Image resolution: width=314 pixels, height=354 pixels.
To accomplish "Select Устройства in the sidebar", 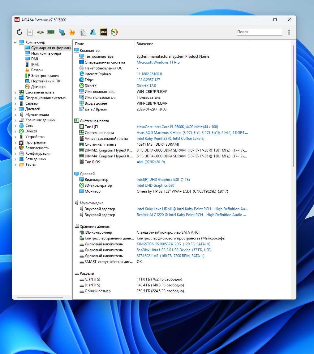I will (x=32, y=137).
